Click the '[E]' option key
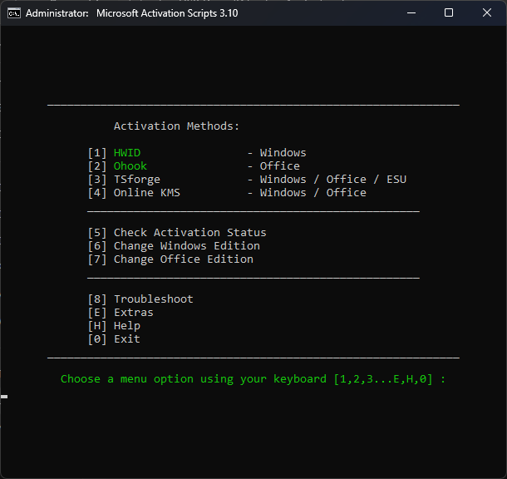507x479 pixels. pyautogui.click(x=97, y=312)
